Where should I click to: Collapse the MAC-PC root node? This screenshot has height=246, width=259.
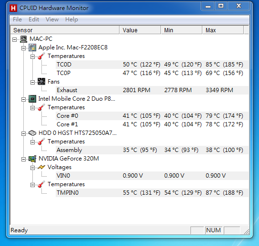(15, 39)
